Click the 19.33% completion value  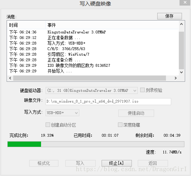click(x=47, y=135)
